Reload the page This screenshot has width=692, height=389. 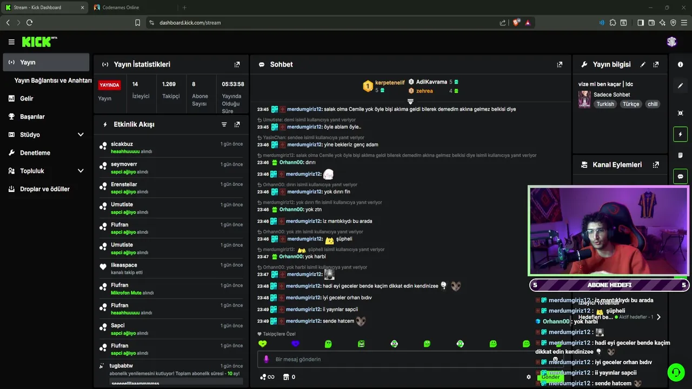(29, 23)
